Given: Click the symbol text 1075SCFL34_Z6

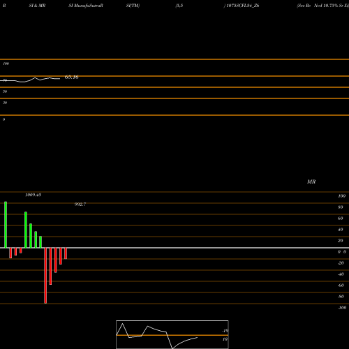Looking at the screenshot, I should coord(243,6).
